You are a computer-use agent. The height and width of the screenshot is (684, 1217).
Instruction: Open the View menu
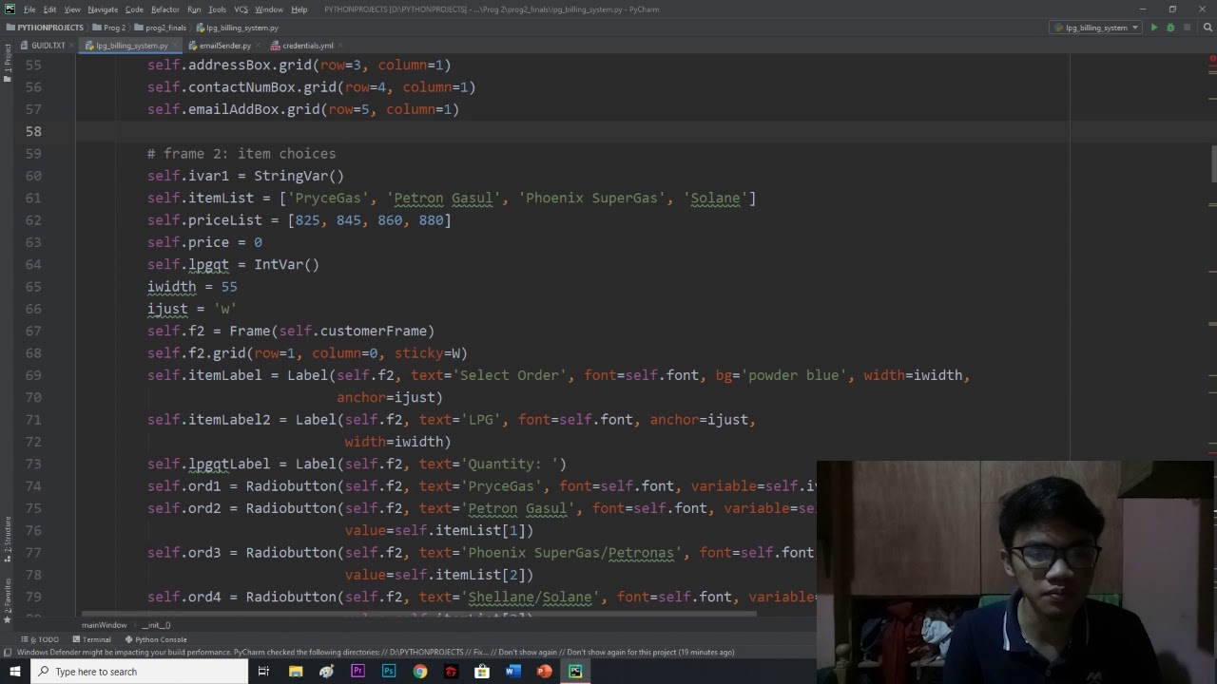point(72,9)
